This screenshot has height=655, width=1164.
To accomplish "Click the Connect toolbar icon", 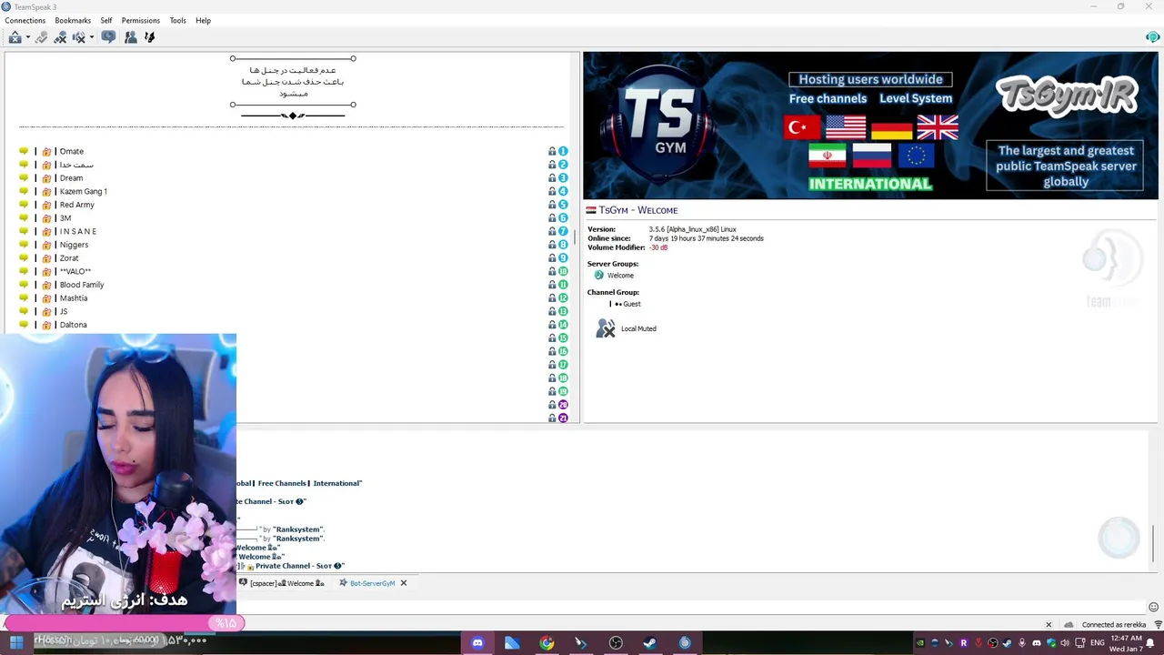I will (x=15, y=37).
